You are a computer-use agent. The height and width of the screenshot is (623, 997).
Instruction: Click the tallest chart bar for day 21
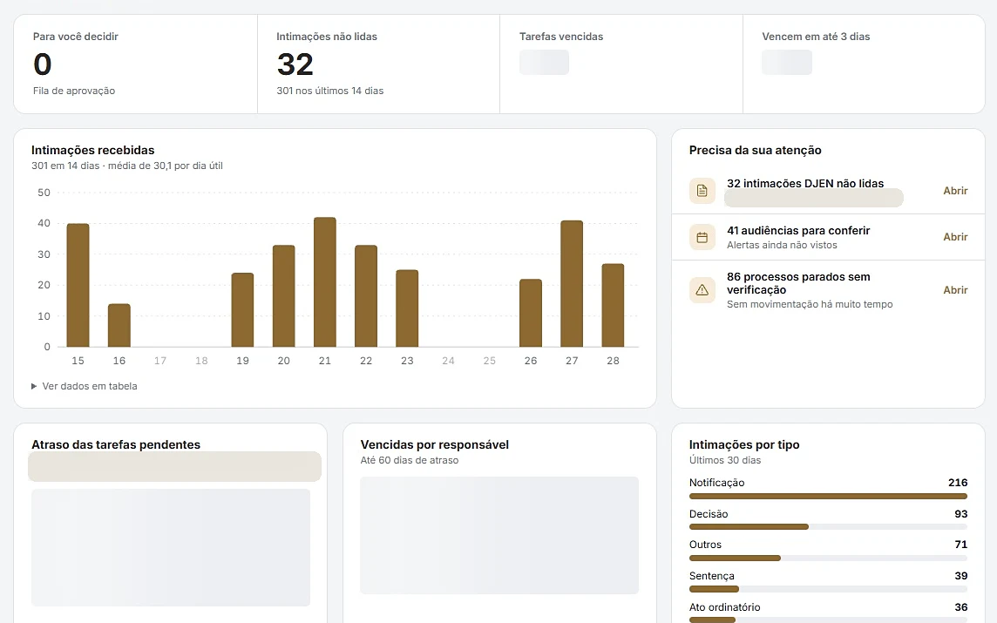(x=325, y=281)
